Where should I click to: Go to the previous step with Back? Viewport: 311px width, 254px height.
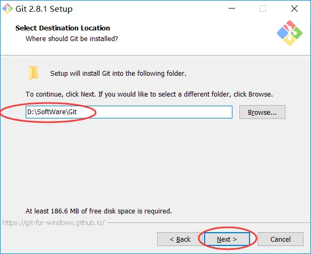[x=180, y=239]
